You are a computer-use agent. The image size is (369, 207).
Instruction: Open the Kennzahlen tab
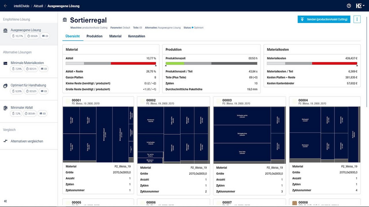coord(137,36)
